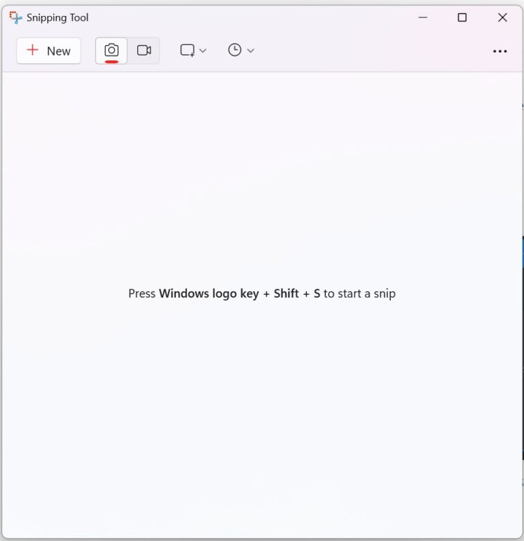The image size is (524, 541).
Task: Close the Snipping Tool window
Action: point(503,17)
